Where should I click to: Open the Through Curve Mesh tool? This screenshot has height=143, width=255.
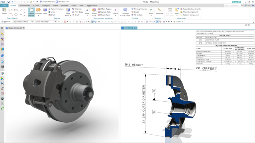pos(125,10)
